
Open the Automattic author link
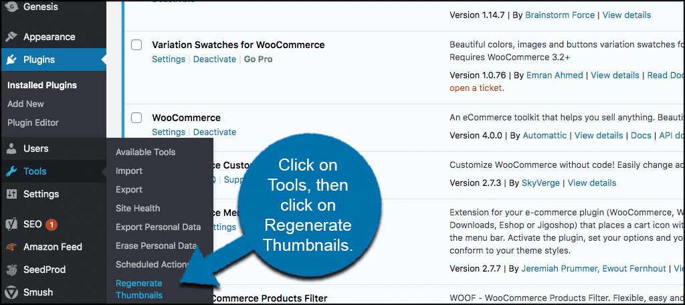545,136
